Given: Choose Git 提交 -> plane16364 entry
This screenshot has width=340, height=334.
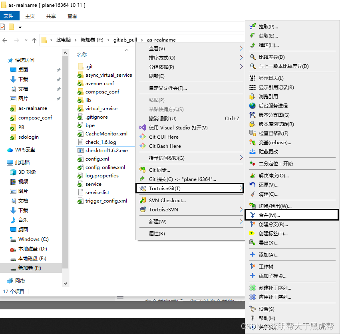Looking at the screenshot, I should coord(182,179).
